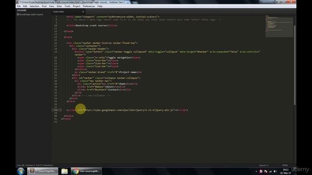
Task: Change indentation via Spaces: 2
Action: [264, 165]
